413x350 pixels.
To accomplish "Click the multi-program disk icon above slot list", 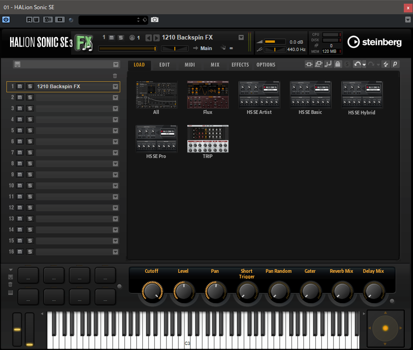I will (x=17, y=65).
